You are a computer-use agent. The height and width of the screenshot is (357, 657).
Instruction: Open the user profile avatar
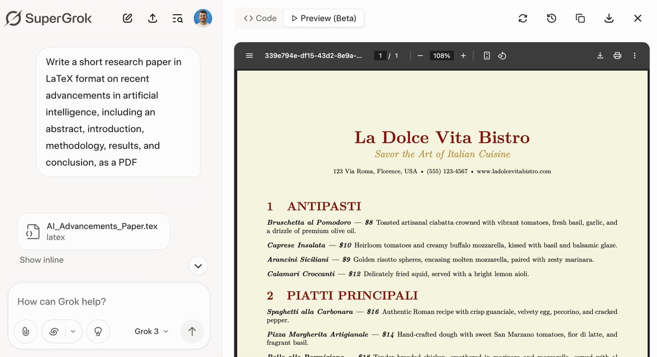(x=203, y=18)
